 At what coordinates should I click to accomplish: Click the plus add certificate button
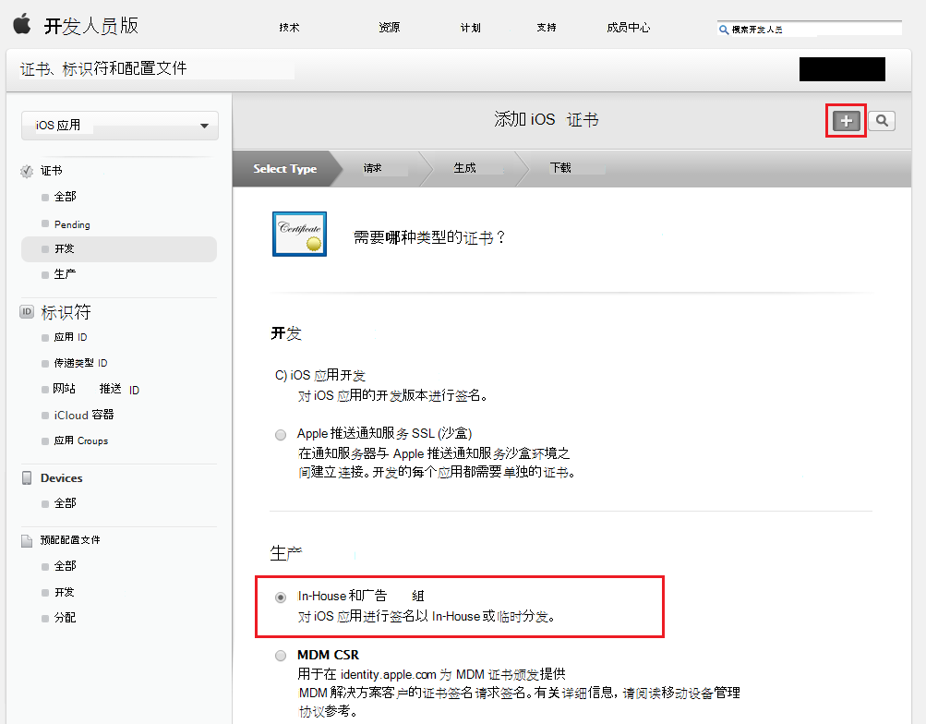tap(846, 121)
